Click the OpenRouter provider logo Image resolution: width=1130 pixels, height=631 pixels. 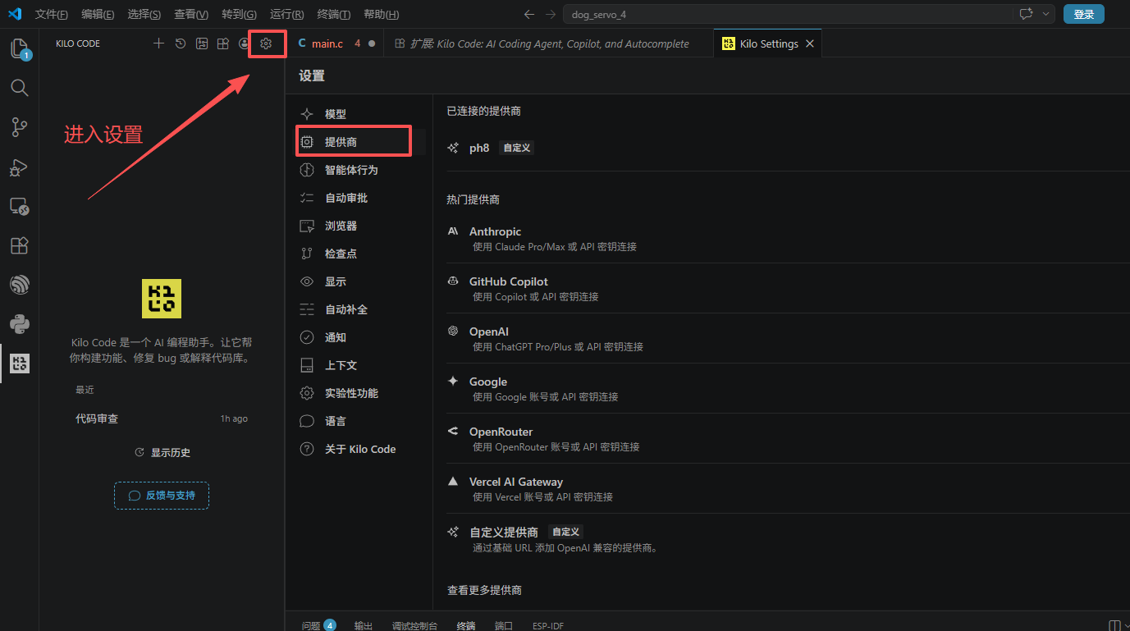(453, 432)
